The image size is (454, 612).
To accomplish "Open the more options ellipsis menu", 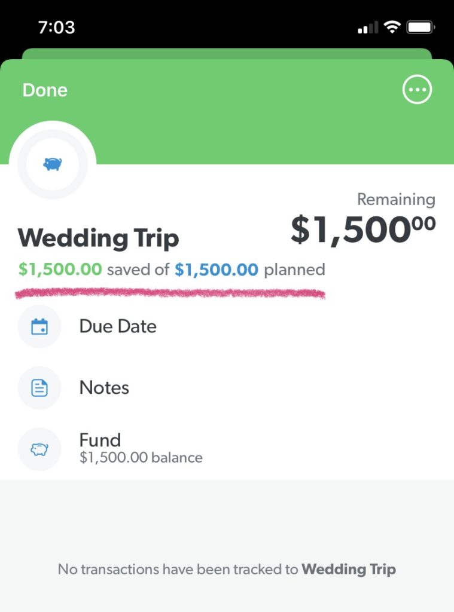I will (x=417, y=90).
